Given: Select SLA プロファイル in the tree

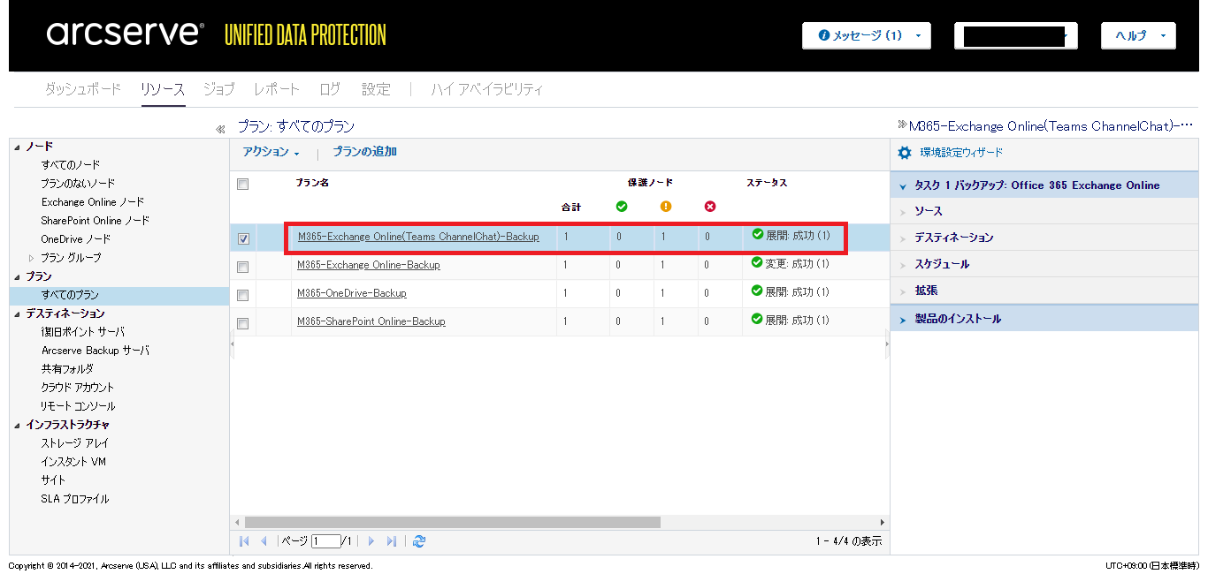Looking at the screenshot, I should coord(75,499).
